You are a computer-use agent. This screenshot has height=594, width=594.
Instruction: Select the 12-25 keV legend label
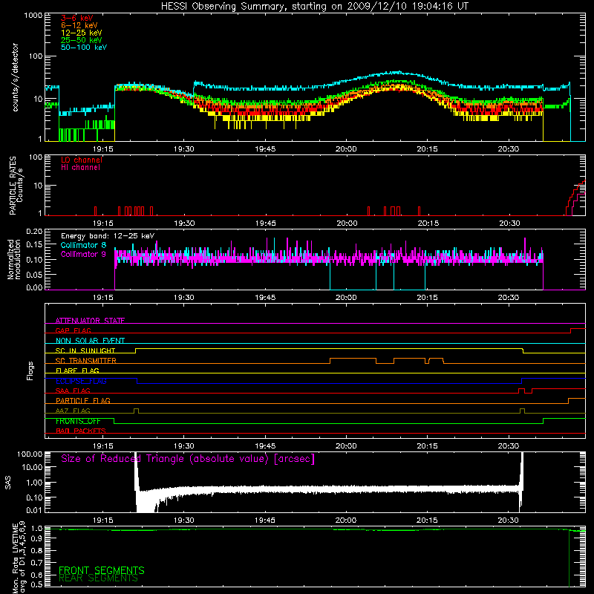(x=82, y=33)
